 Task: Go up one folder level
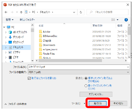click(x=21, y=12)
